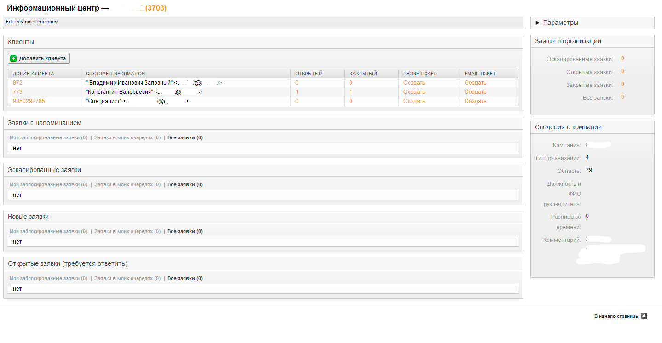Expand the Параметры panel triangle
Viewport: 662px width, 343px height.
(538, 23)
